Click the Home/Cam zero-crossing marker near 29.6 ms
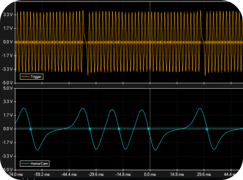The width and height of the screenshot is (243, 180). 207,129
